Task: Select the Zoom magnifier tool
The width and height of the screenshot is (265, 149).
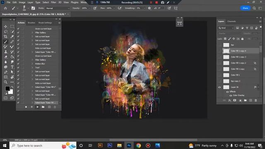Action: click(5, 82)
